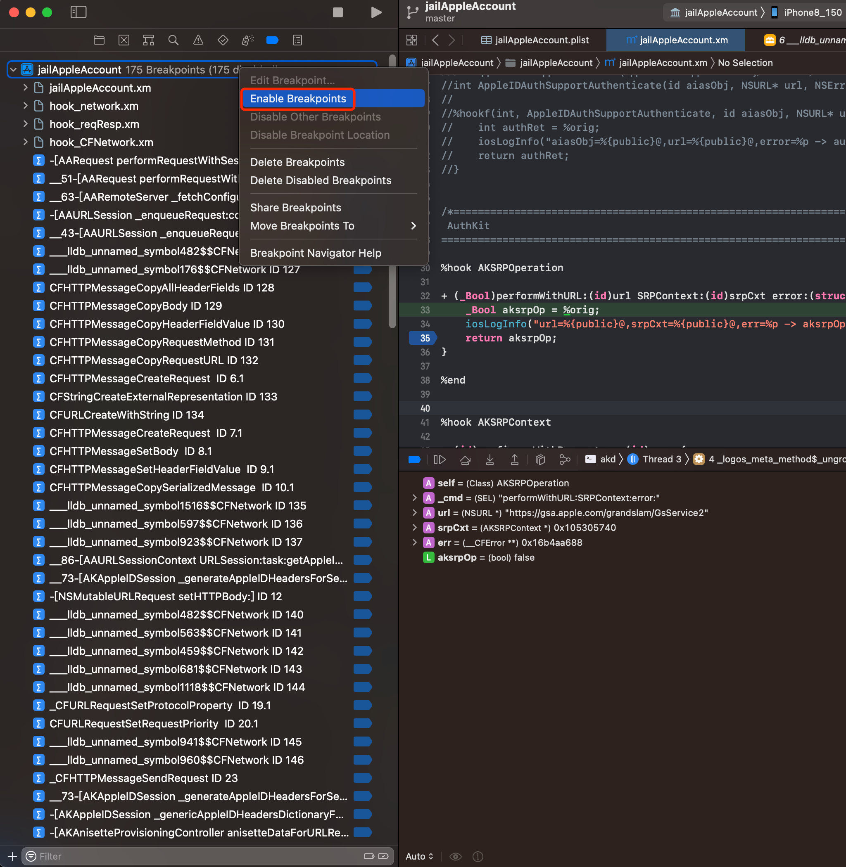The image size is (846, 867).
Task: Go back in editor history
Action: [435, 40]
